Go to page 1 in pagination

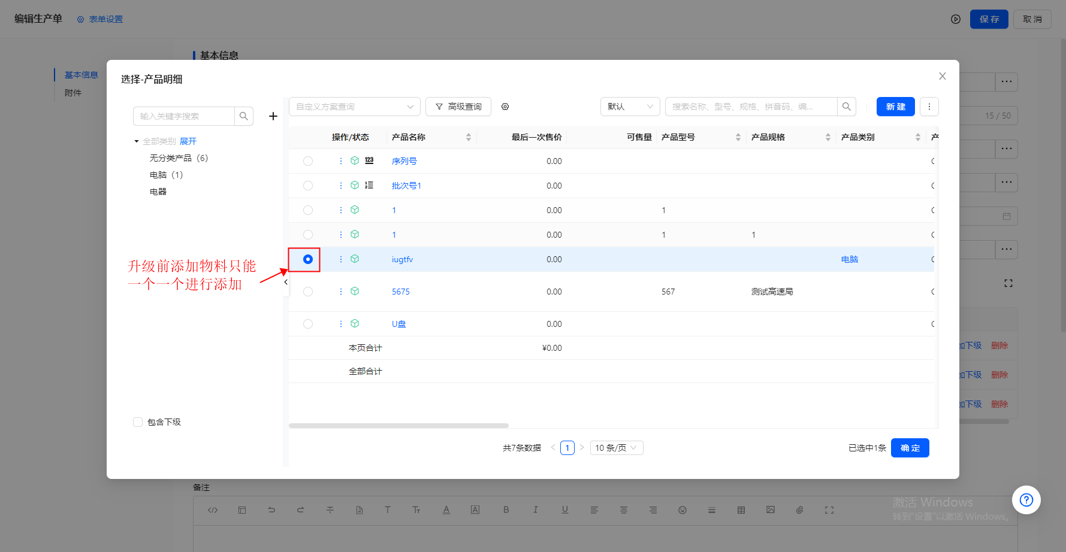pyautogui.click(x=567, y=448)
